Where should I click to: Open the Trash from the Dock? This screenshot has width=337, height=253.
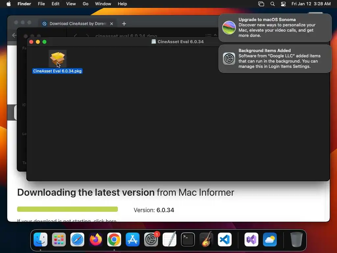(x=297, y=239)
